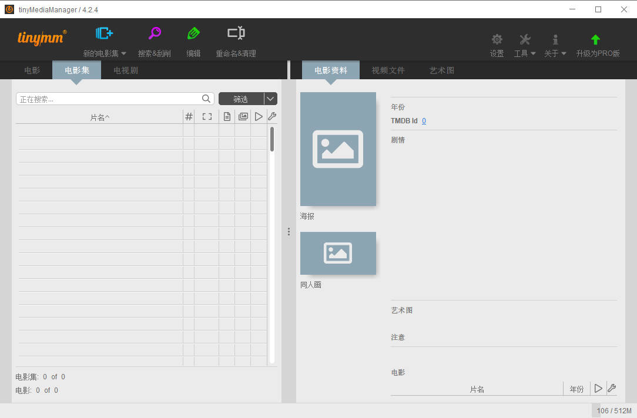Open the 新的电影集 dropdown arrow

click(123, 53)
